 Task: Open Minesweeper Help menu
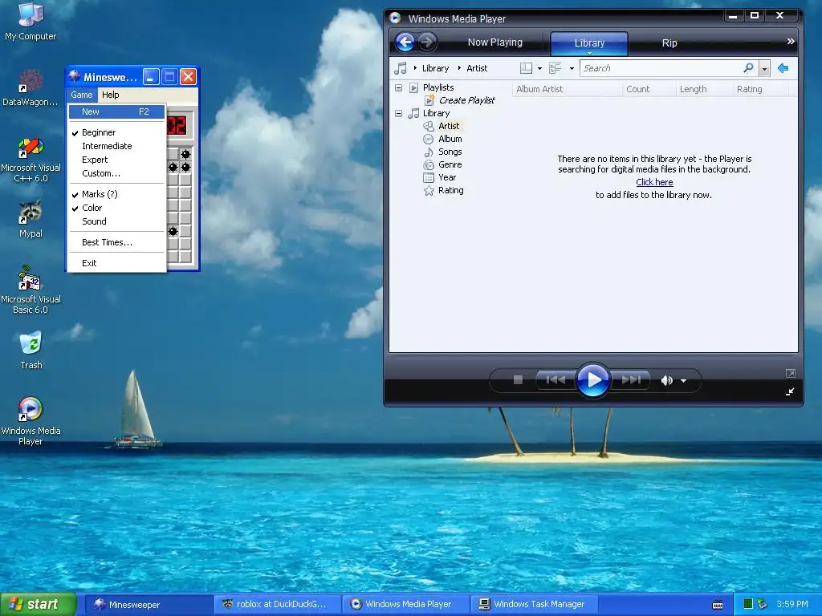pos(110,95)
